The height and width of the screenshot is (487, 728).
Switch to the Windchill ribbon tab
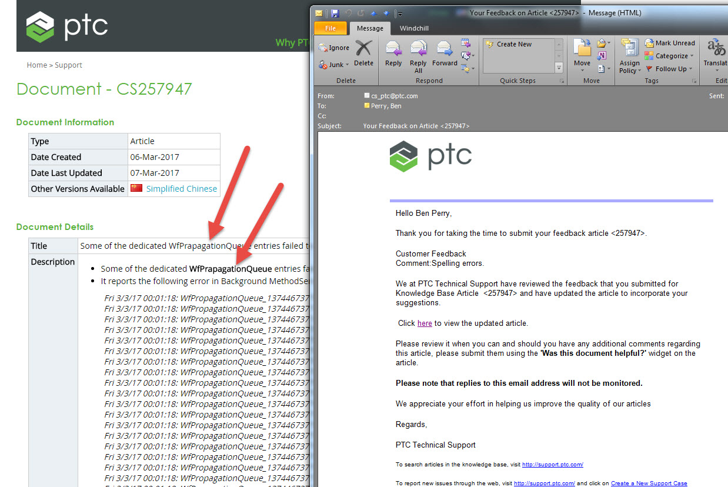pos(414,28)
